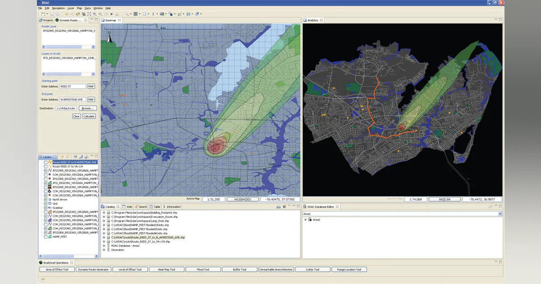Expand Building_Footprint.shp in Catalog
The width and height of the screenshot is (541, 284).
tap(104, 212)
